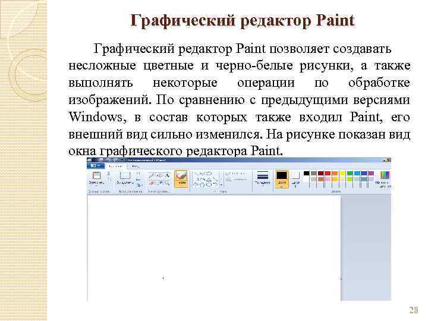This screenshot has height=321, width=428.
Task: Pick the dark red swatch in the palette
Action: coord(321,174)
